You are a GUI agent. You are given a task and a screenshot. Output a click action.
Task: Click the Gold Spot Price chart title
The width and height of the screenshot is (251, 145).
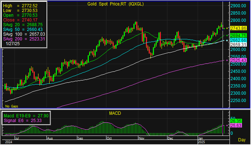tap(115, 4)
